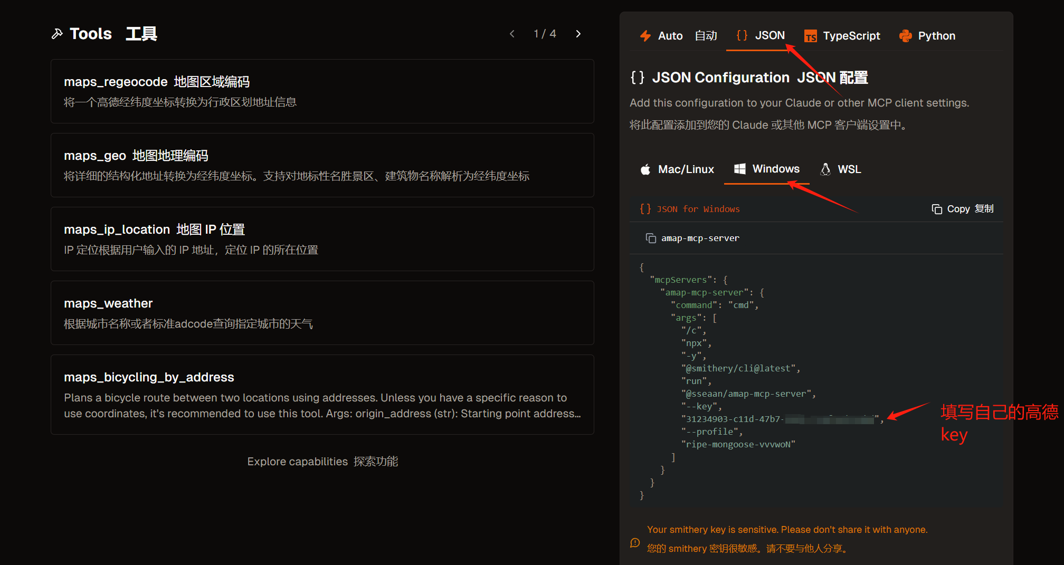This screenshot has width=1064, height=565.
Task: Click the Apple logo for Mac/Linux
Action: (x=645, y=169)
